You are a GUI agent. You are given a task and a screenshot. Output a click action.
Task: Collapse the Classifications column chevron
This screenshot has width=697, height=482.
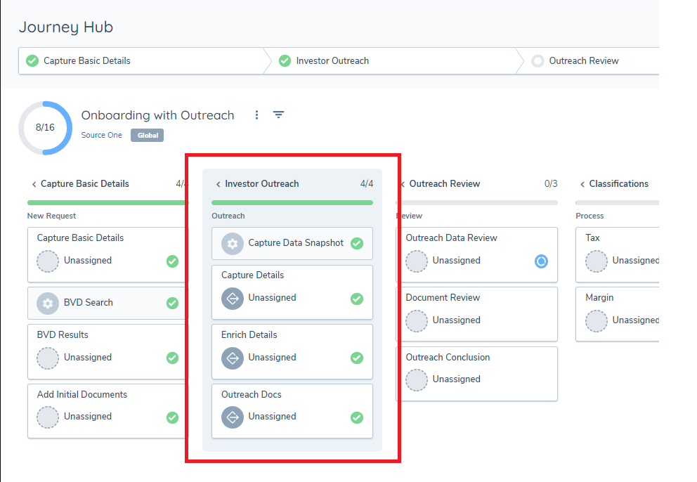pos(582,184)
